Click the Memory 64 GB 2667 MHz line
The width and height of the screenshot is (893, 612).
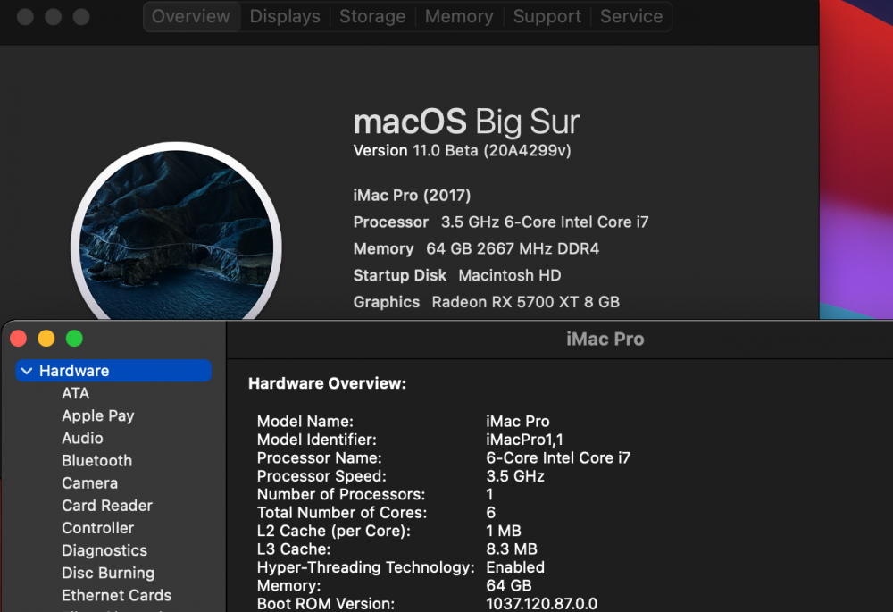tap(476, 249)
